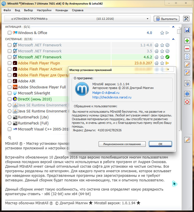Click the Yandex money number 41001642782926
194x212 pixels.
pyautogui.click(x=110, y=130)
